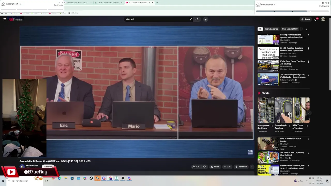Open more actions ellipsis under the video
The height and width of the screenshot is (186, 331).
pos(252,167)
